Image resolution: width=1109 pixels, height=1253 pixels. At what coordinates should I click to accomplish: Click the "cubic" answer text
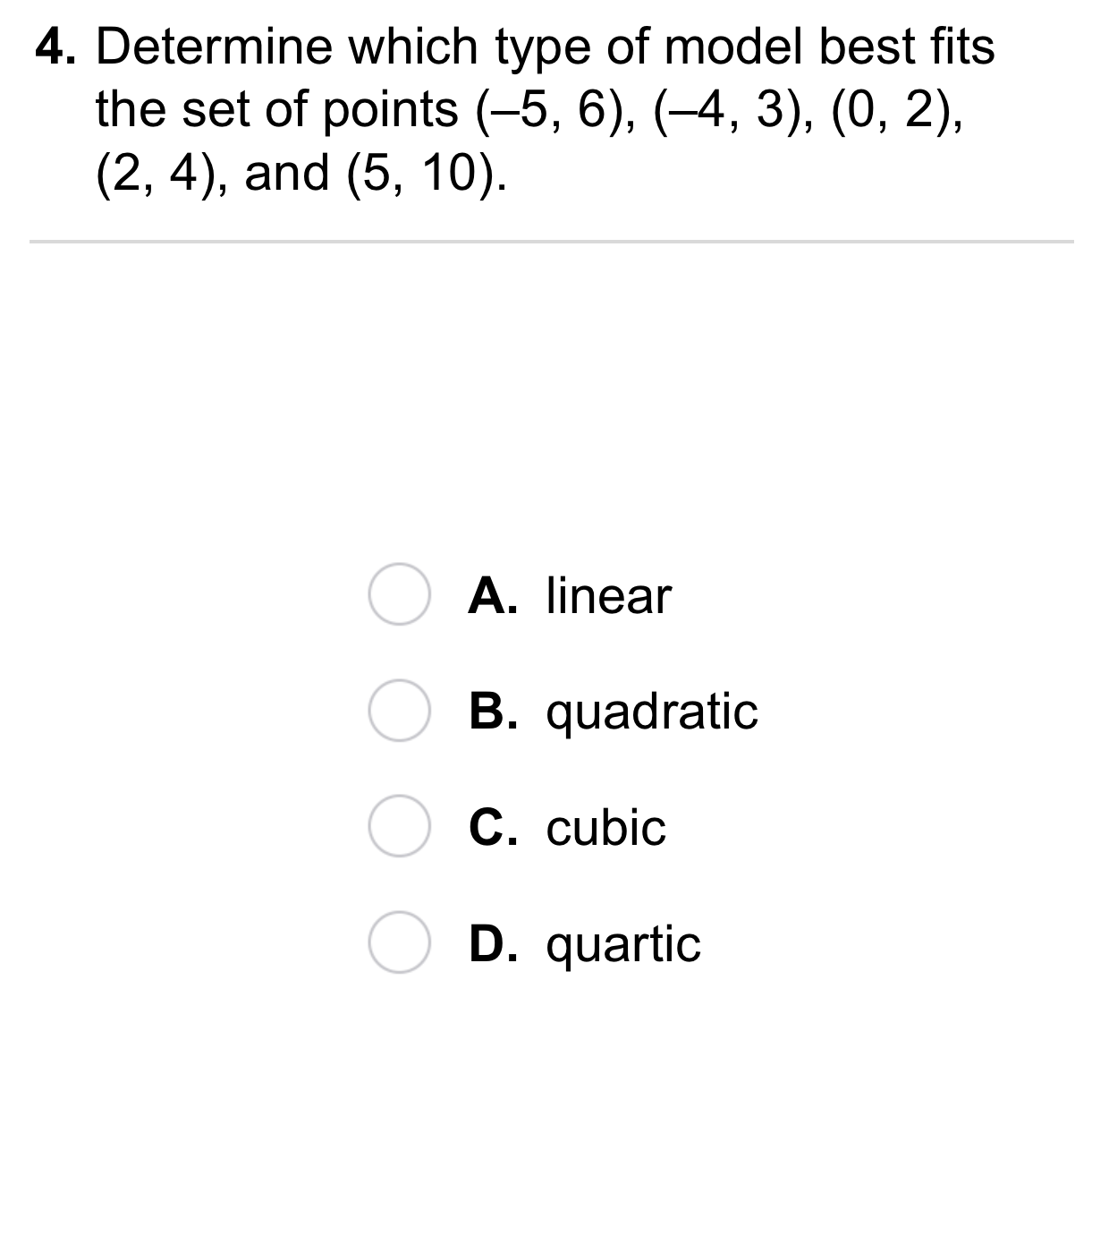coord(605,827)
